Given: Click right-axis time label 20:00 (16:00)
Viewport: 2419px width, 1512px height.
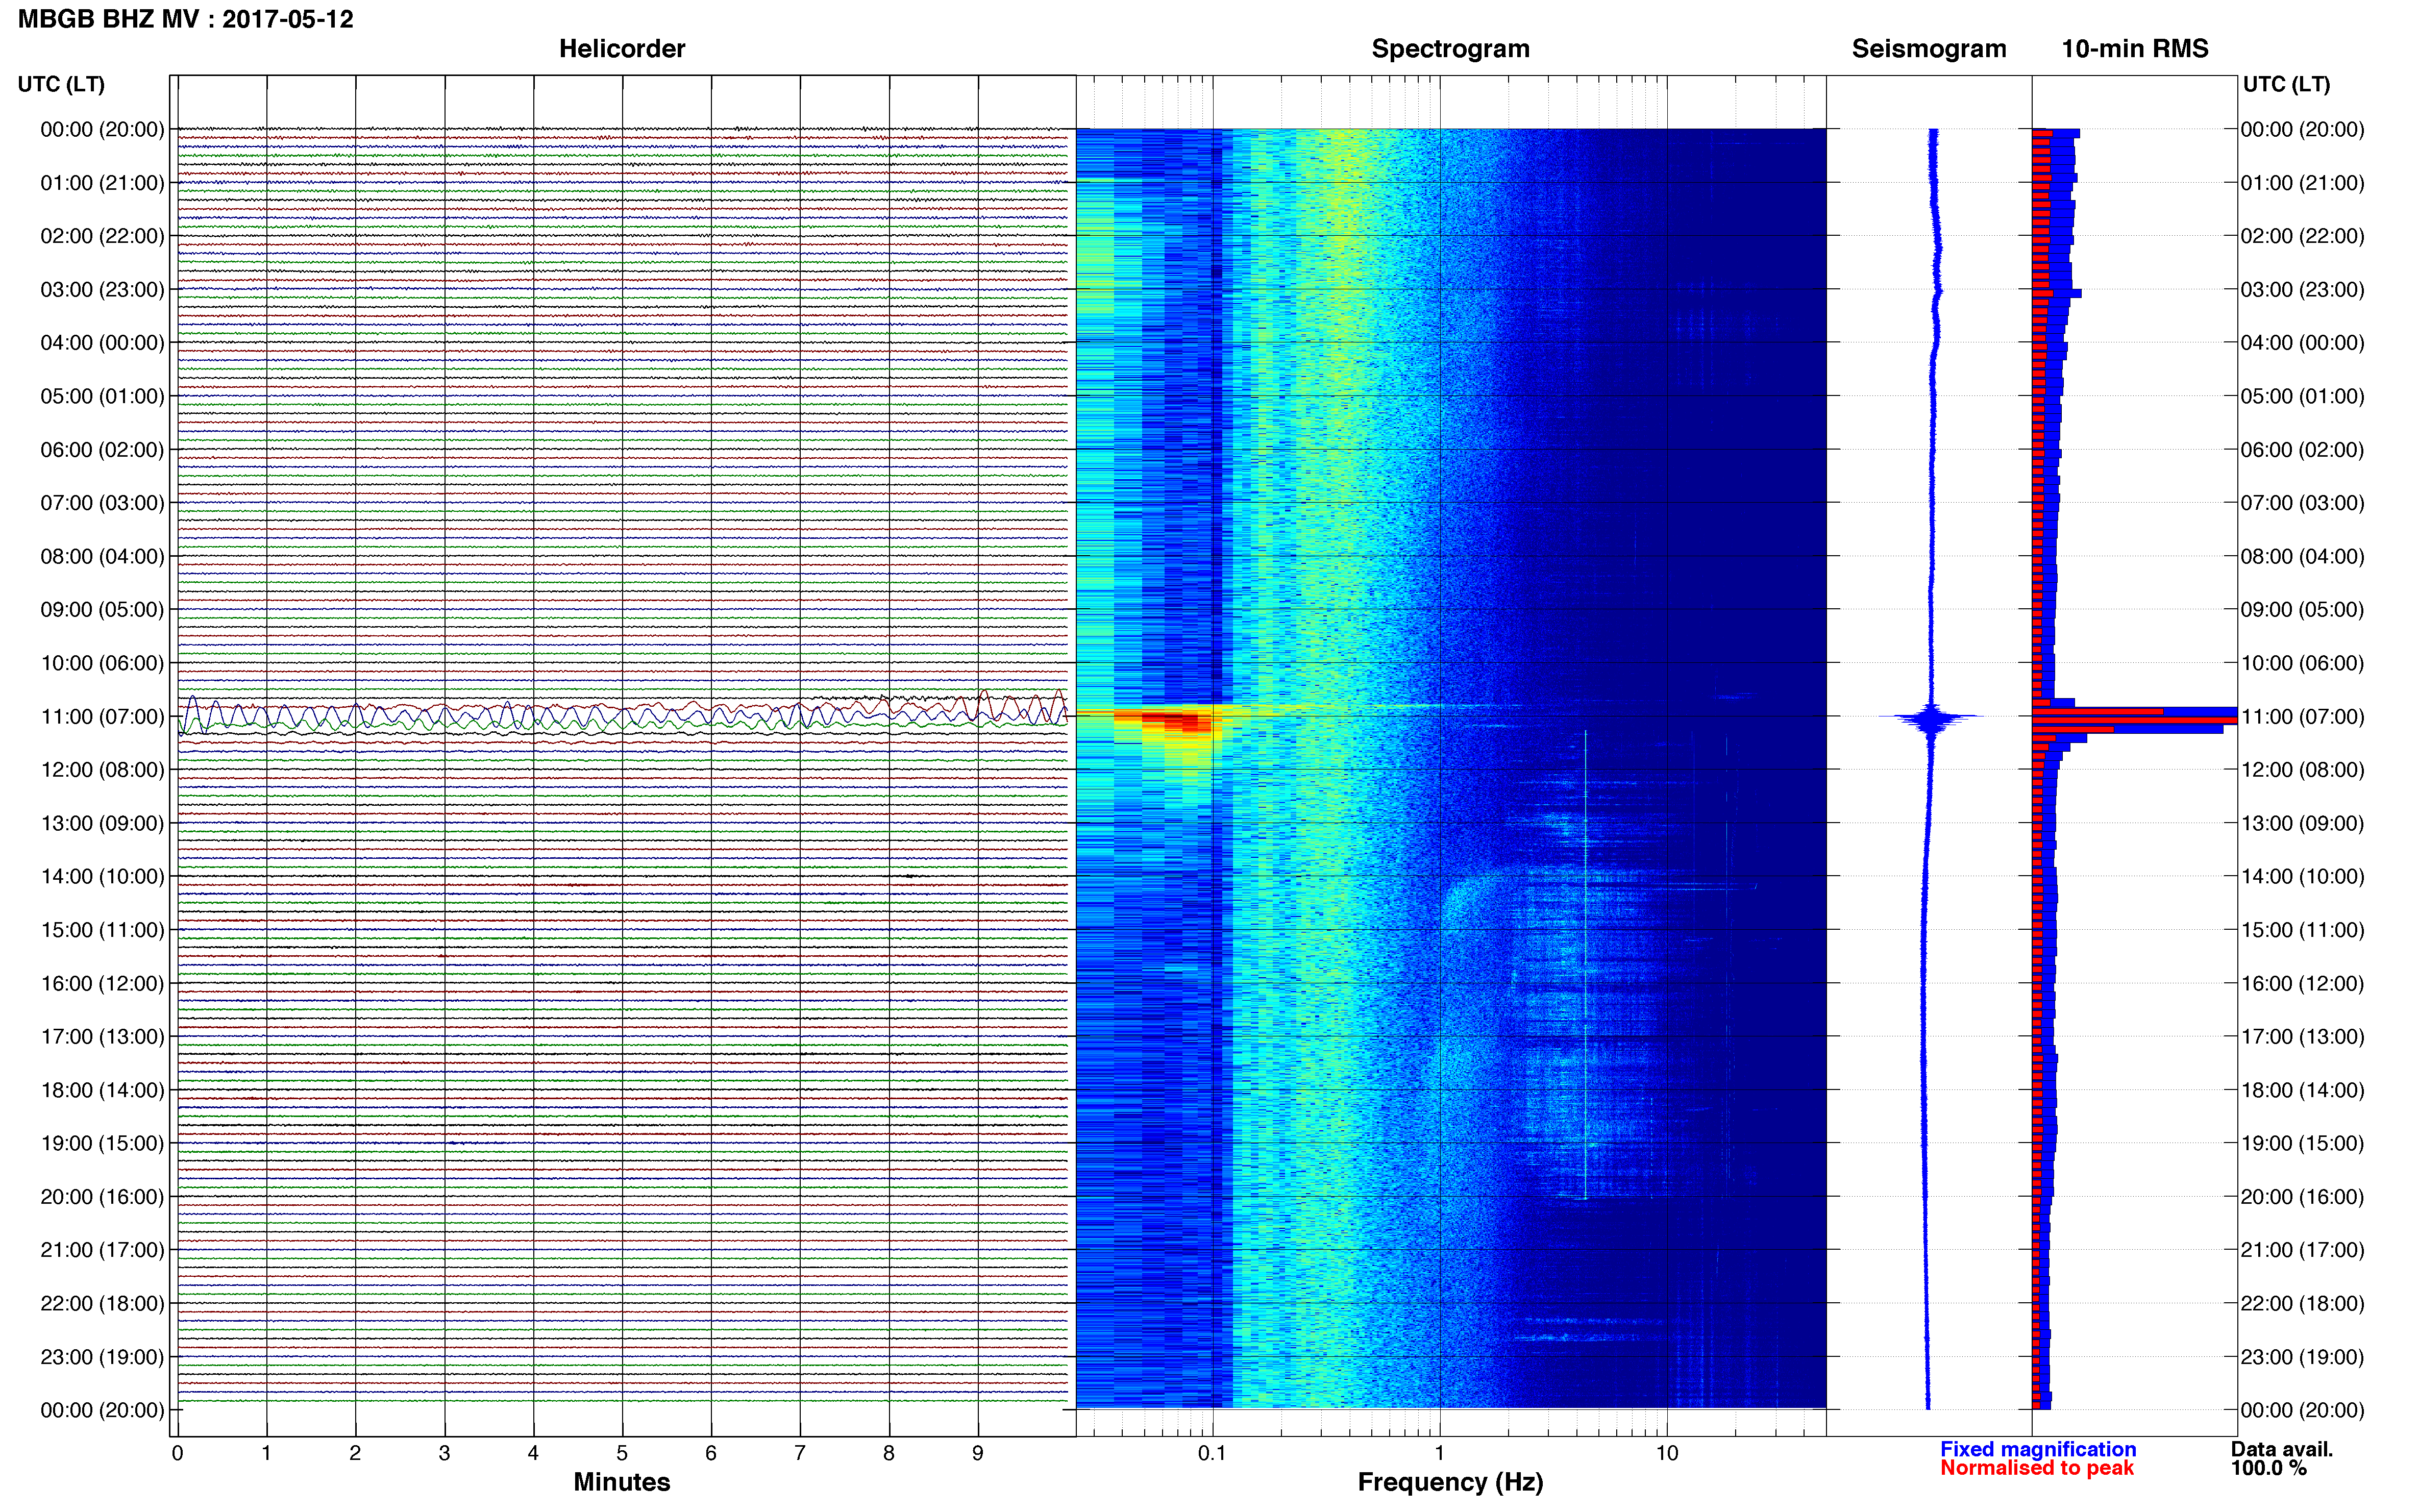Looking at the screenshot, I should [2302, 1196].
